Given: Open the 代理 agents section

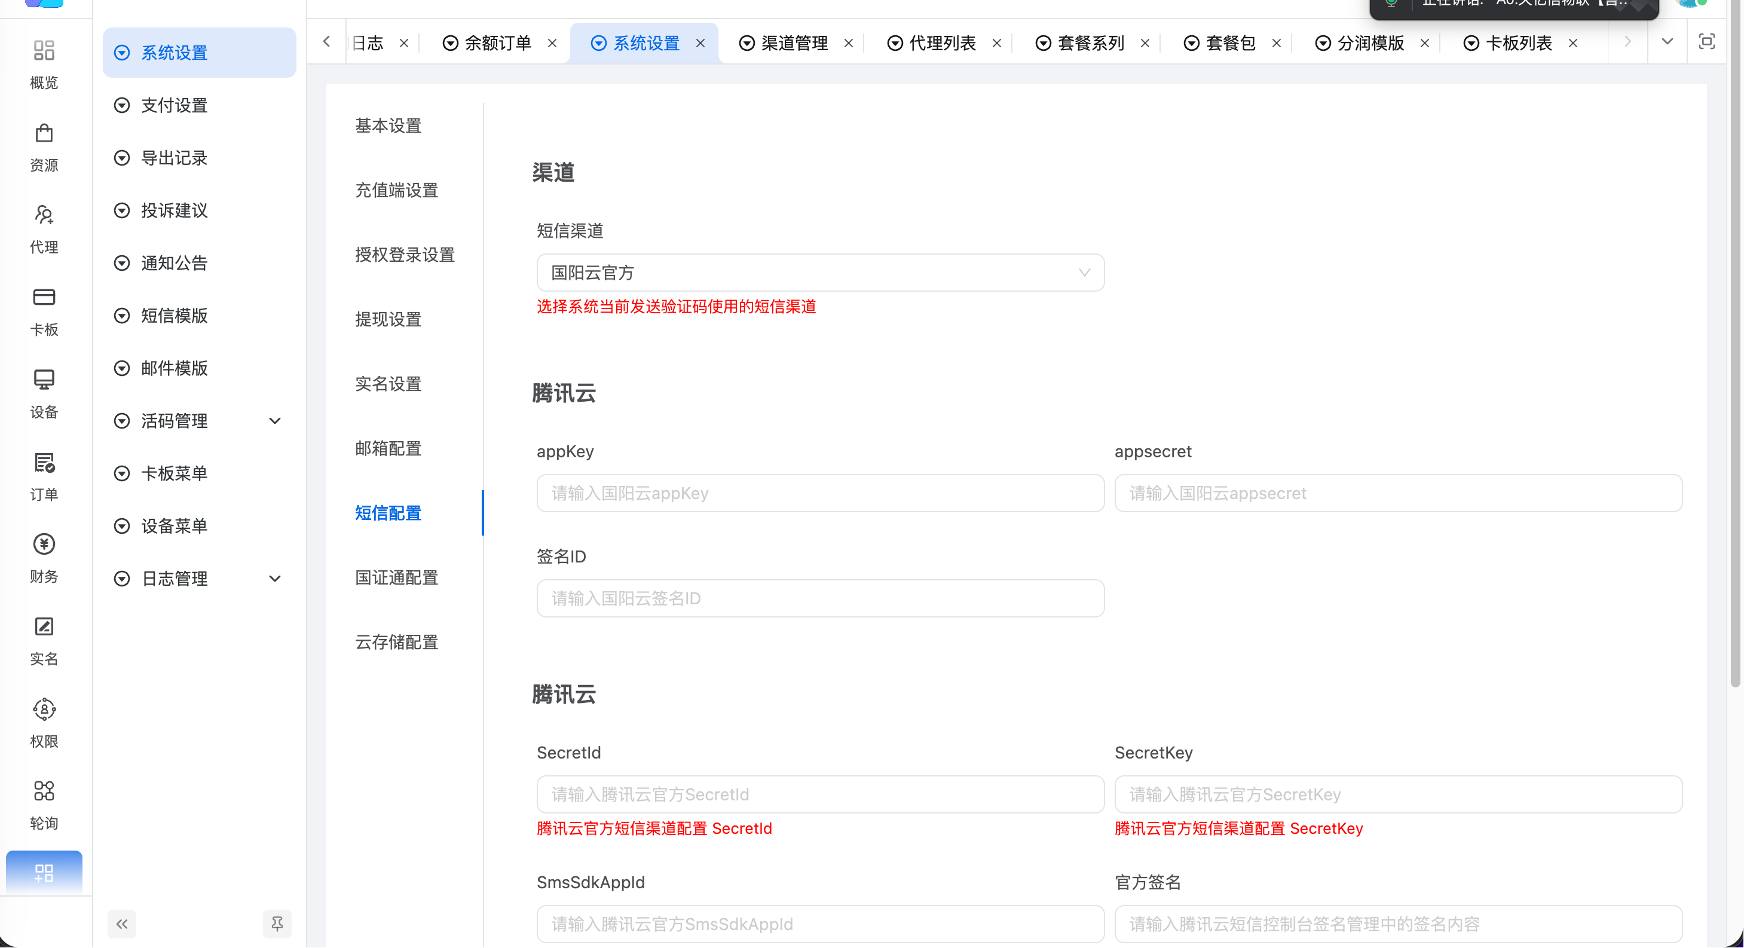Looking at the screenshot, I should click(x=44, y=229).
